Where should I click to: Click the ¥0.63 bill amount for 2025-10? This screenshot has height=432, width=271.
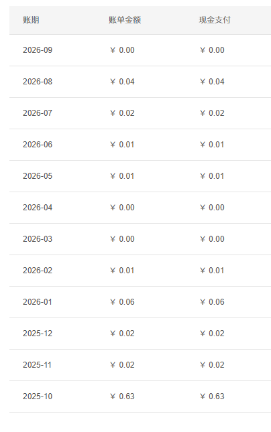point(122,397)
